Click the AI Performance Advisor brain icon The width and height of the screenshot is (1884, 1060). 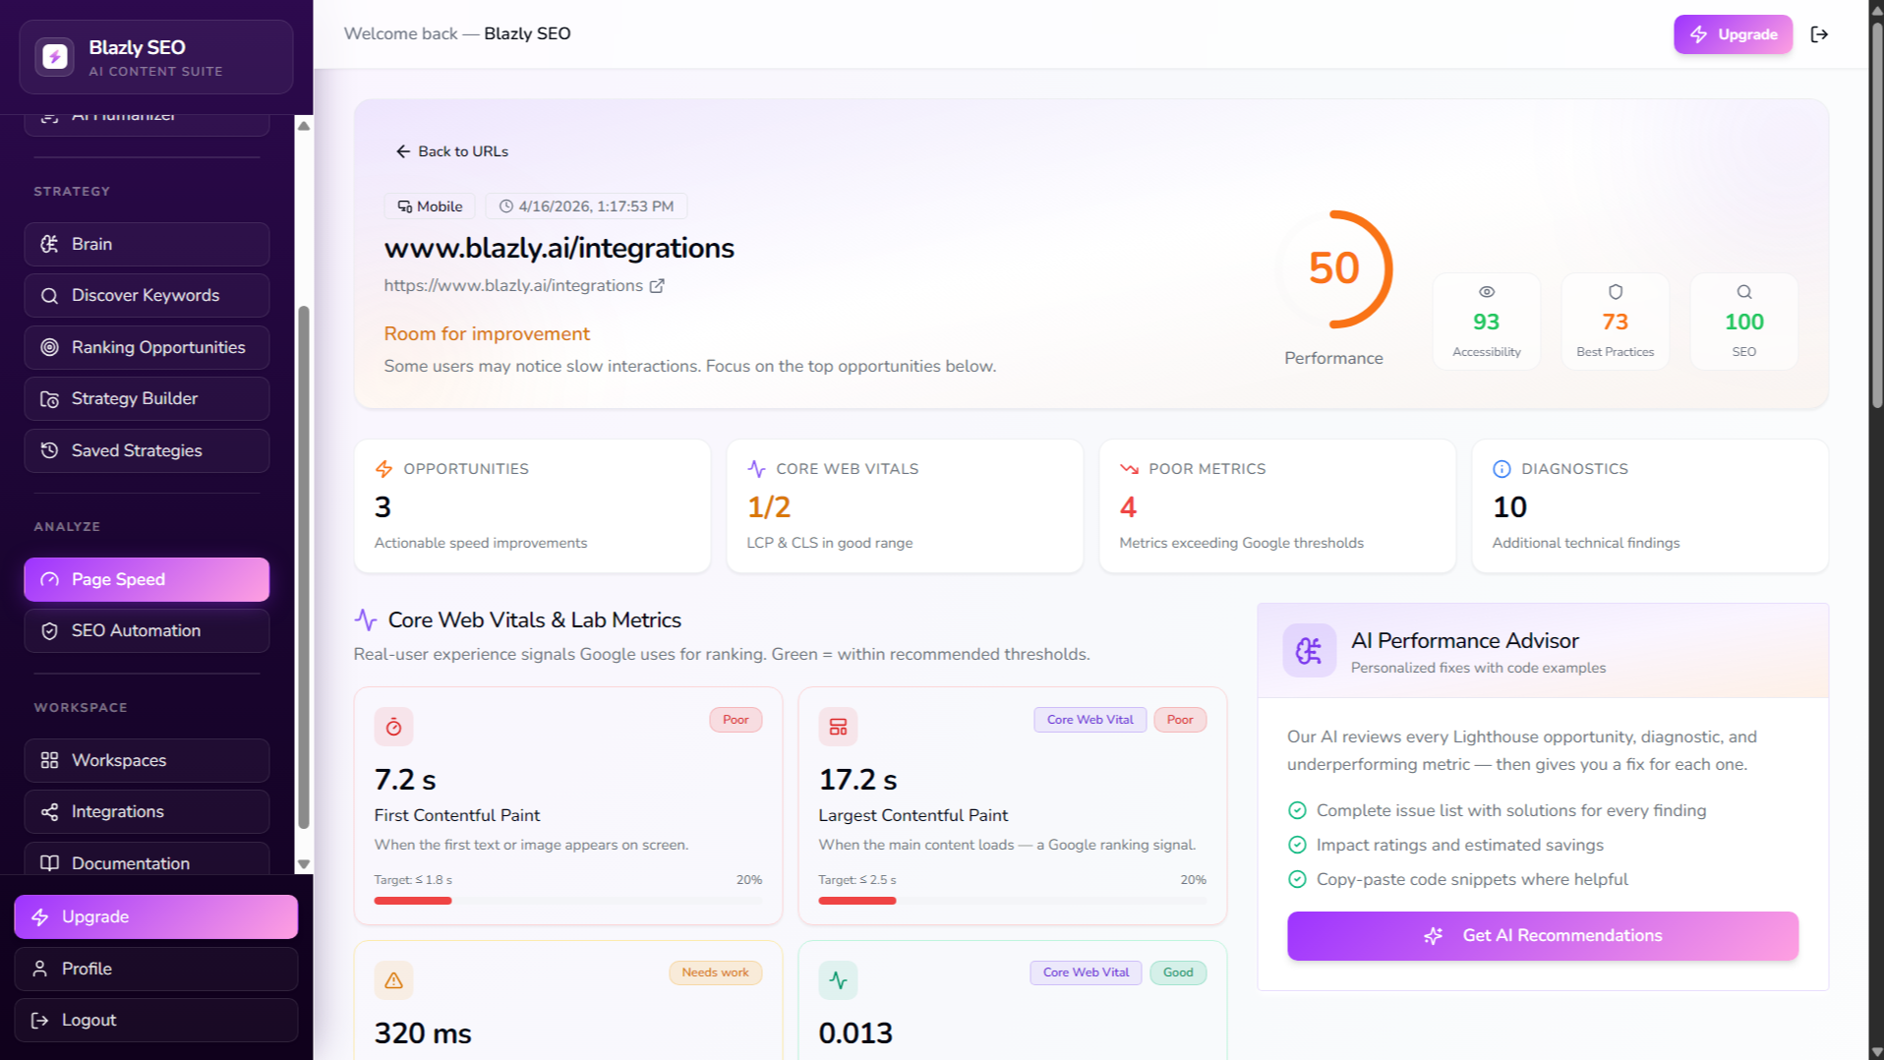(1309, 650)
